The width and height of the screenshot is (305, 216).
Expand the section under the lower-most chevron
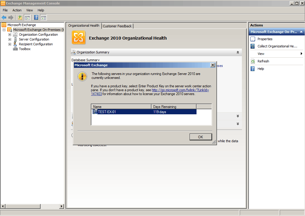pos(238,124)
